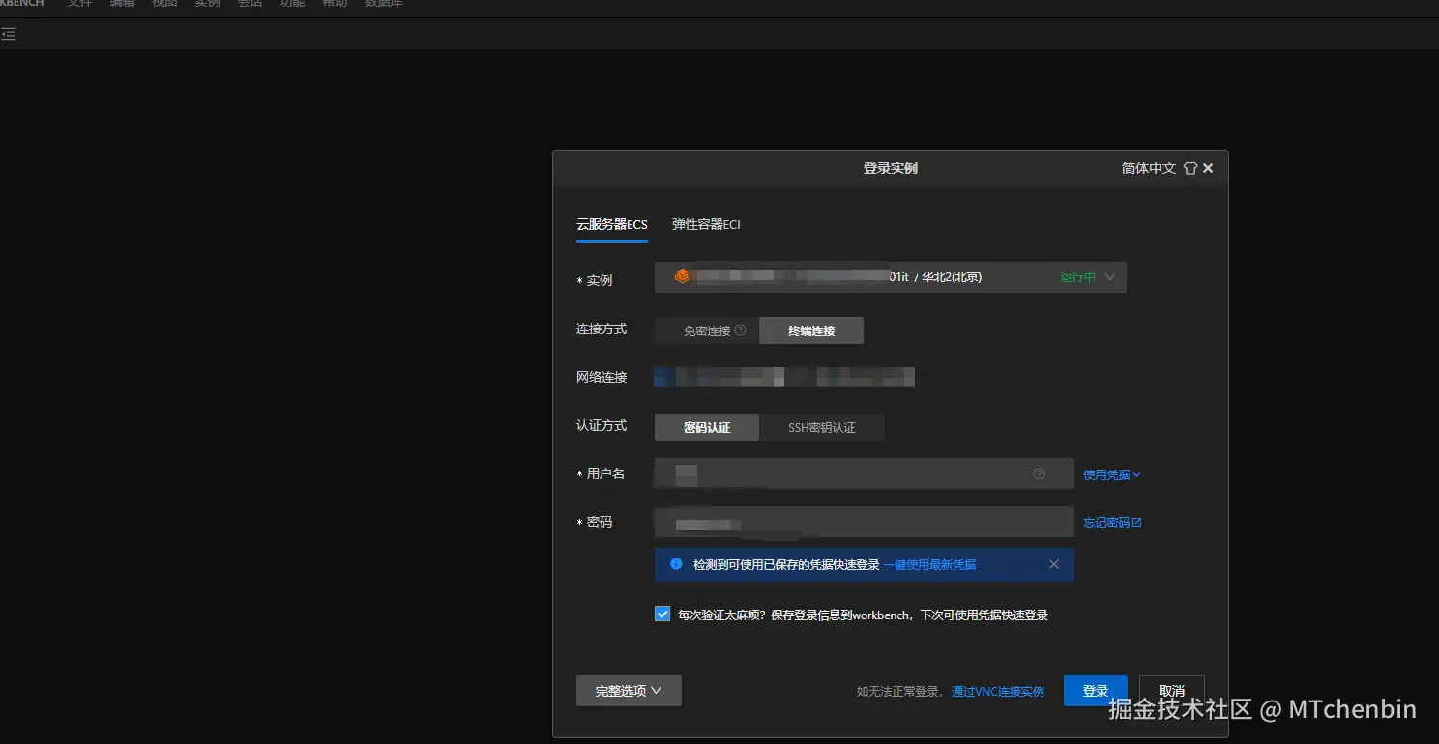Click the 登录 button
Image resolution: width=1439 pixels, height=744 pixels.
point(1096,691)
